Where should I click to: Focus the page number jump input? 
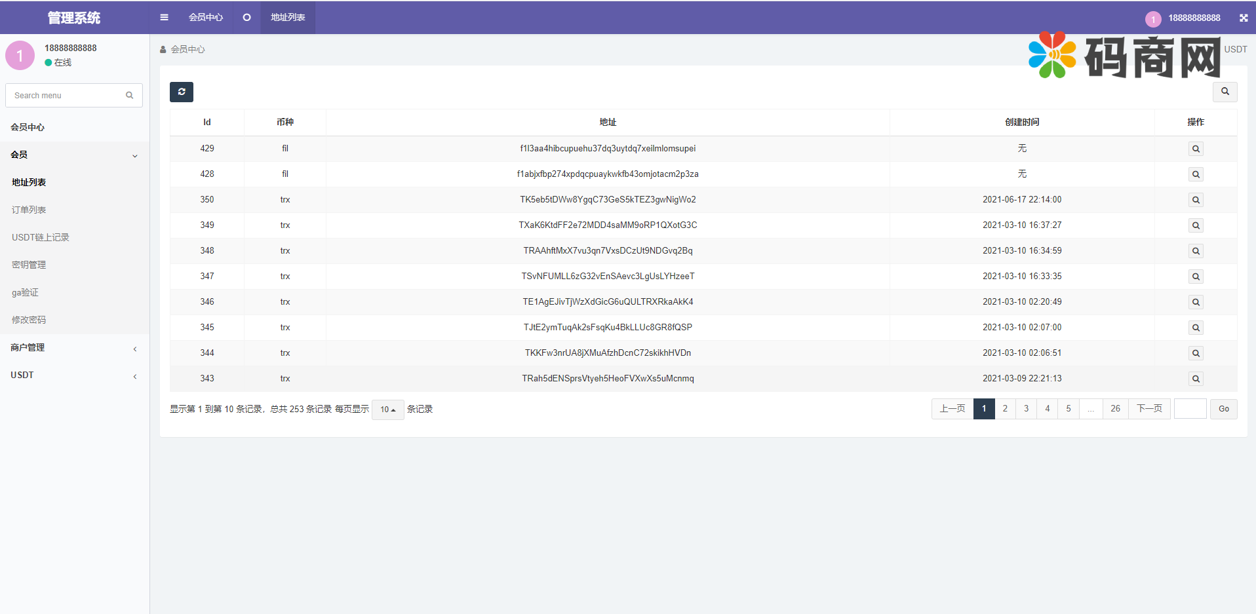[x=1190, y=409]
